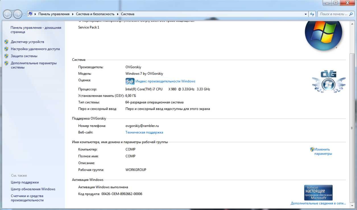357x210 pixels.
Task: Click the OVGorskiy value next to Производитель
Action: [133, 67]
